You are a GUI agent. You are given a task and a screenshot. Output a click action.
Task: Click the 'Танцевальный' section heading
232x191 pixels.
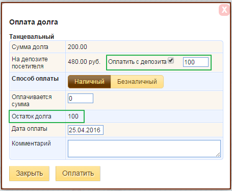click(x=32, y=37)
